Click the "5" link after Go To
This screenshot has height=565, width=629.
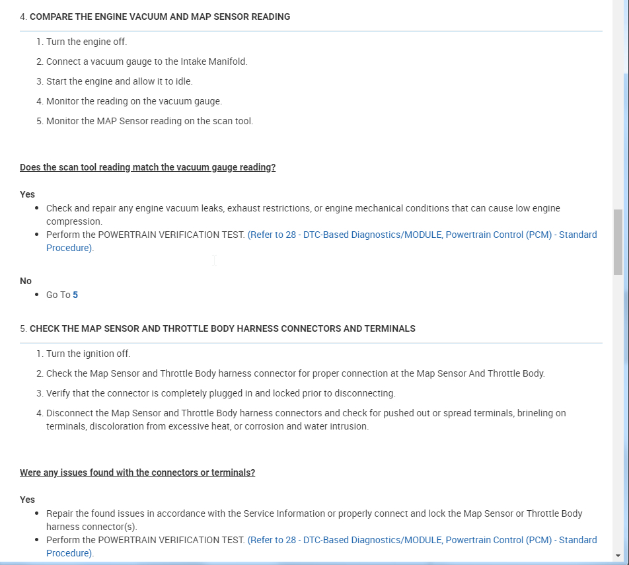(x=75, y=295)
